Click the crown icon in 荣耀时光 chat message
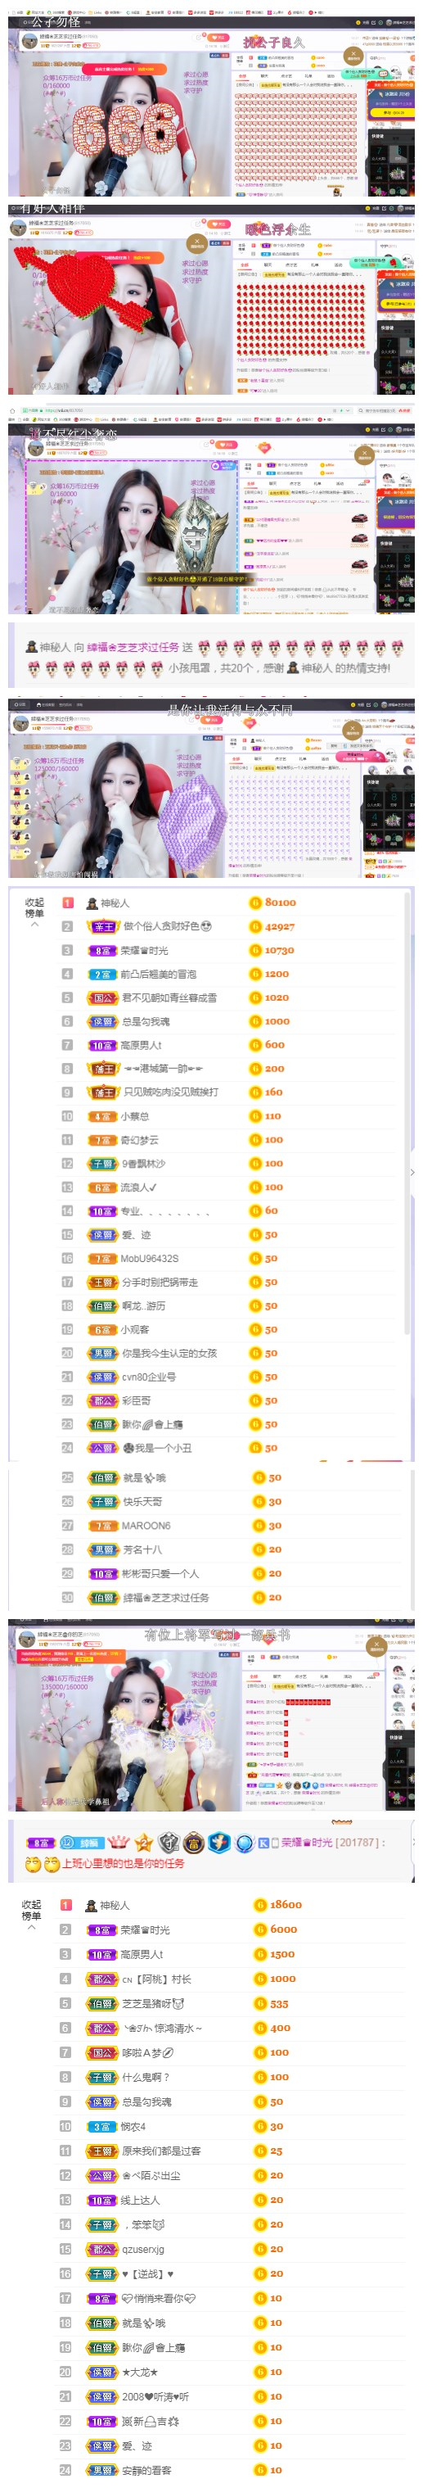This screenshot has height=2488, width=423. click(x=118, y=1842)
